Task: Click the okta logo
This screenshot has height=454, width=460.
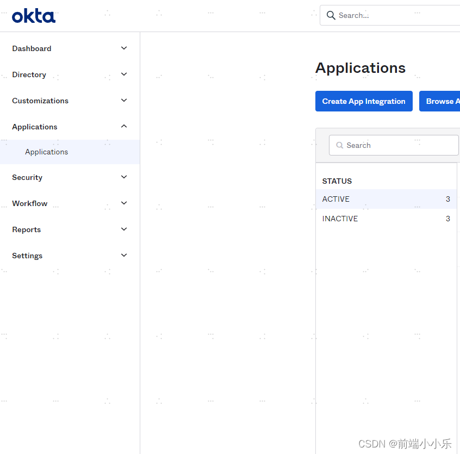Action: point(33,16)
